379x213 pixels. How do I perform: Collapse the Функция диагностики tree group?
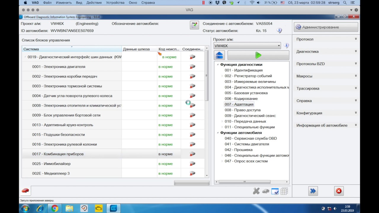pyautogui.click(x=218, y=64)
